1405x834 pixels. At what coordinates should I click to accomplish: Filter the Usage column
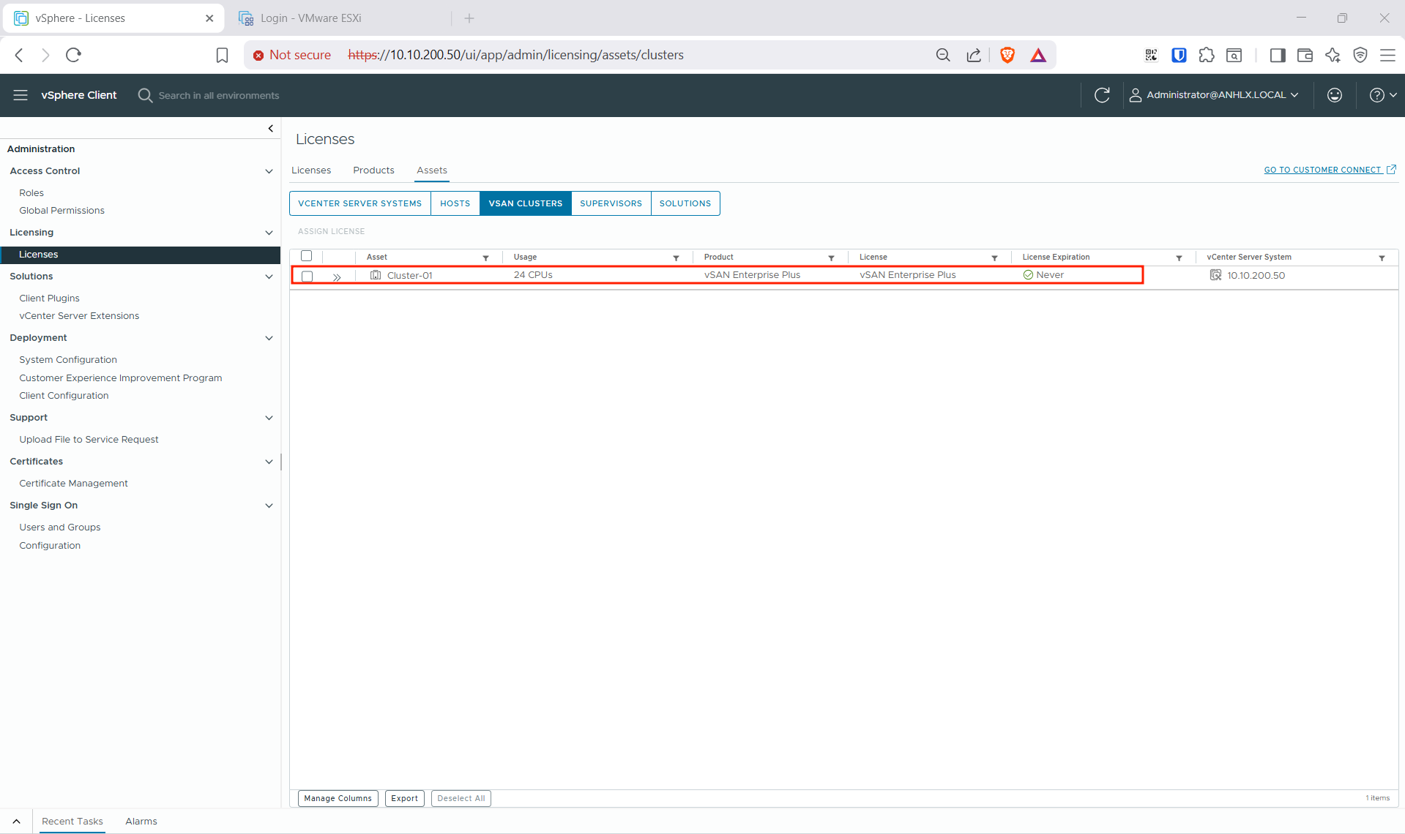[x=676, y=258]
